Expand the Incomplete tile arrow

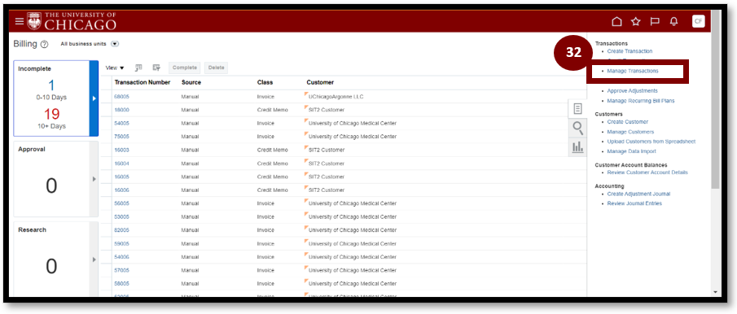click(x=94, y=98)
